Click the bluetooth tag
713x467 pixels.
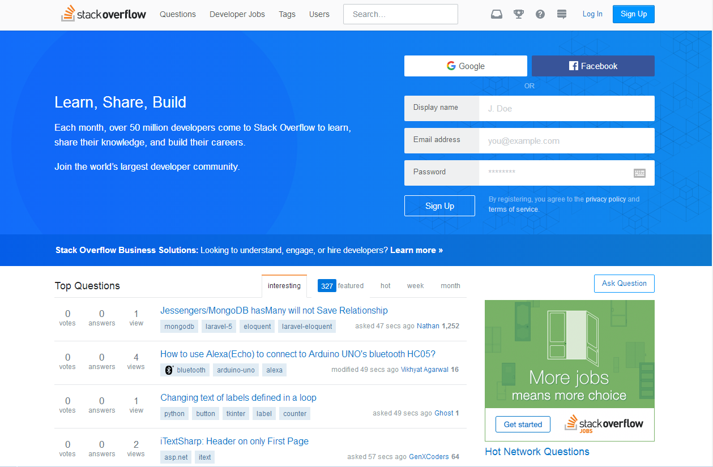click(x=185, y=370)
